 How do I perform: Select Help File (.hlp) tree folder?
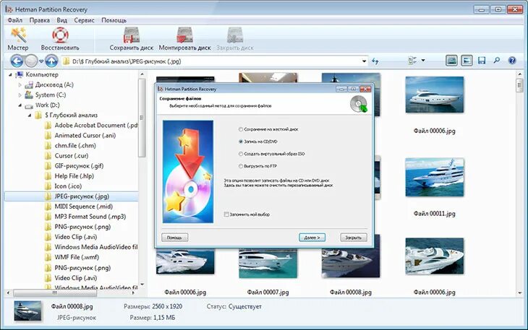point(74,176)
